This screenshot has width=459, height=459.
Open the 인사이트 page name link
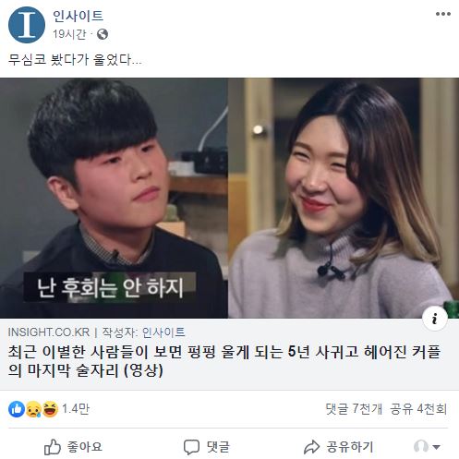[78, 16]
